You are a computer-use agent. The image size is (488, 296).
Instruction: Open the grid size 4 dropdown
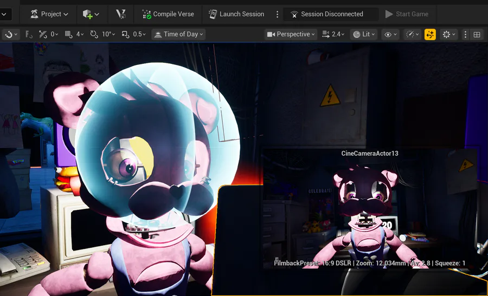[80, 34]
